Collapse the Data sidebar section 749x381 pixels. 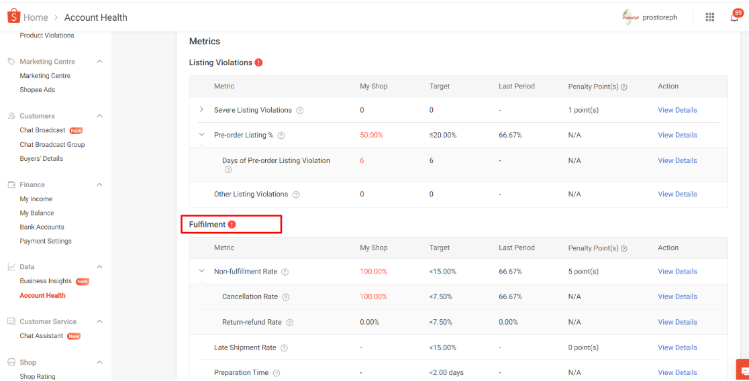[99, 267]
